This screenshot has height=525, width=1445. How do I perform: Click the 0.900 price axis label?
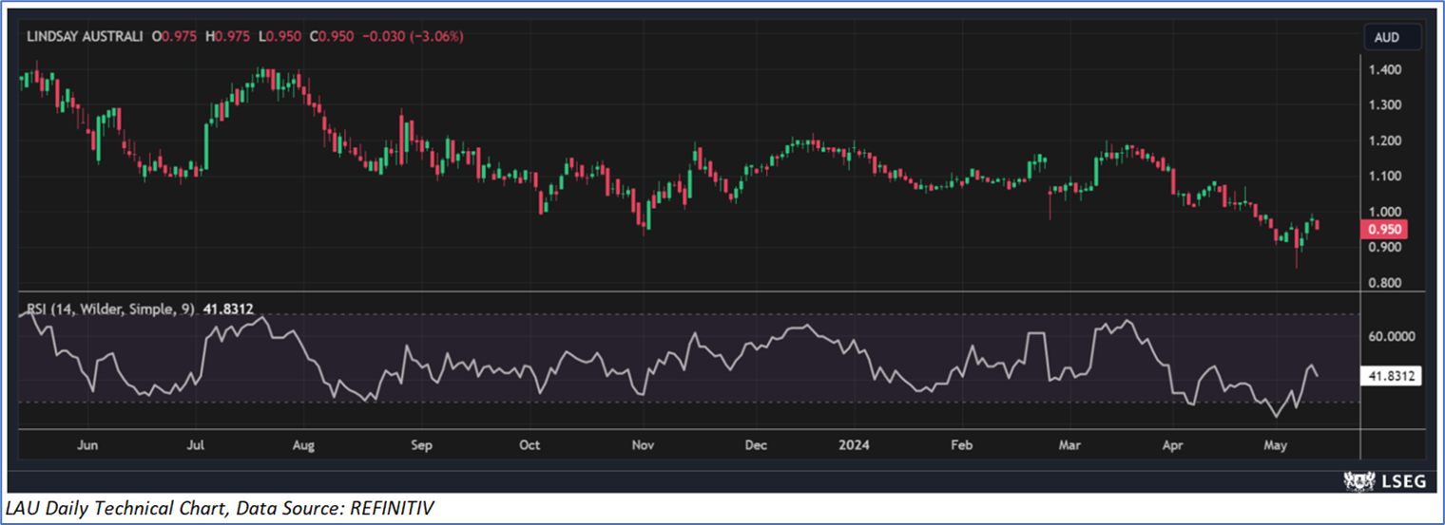(1387, 247)
